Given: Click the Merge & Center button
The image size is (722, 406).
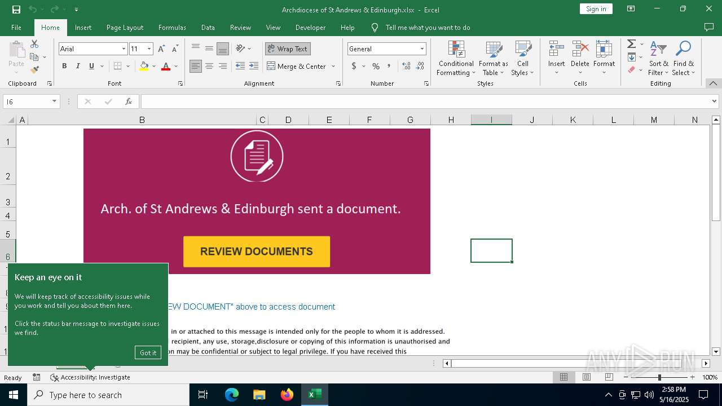Looking at the screenshot, I should pyautogui.click(x=297, y=66).
